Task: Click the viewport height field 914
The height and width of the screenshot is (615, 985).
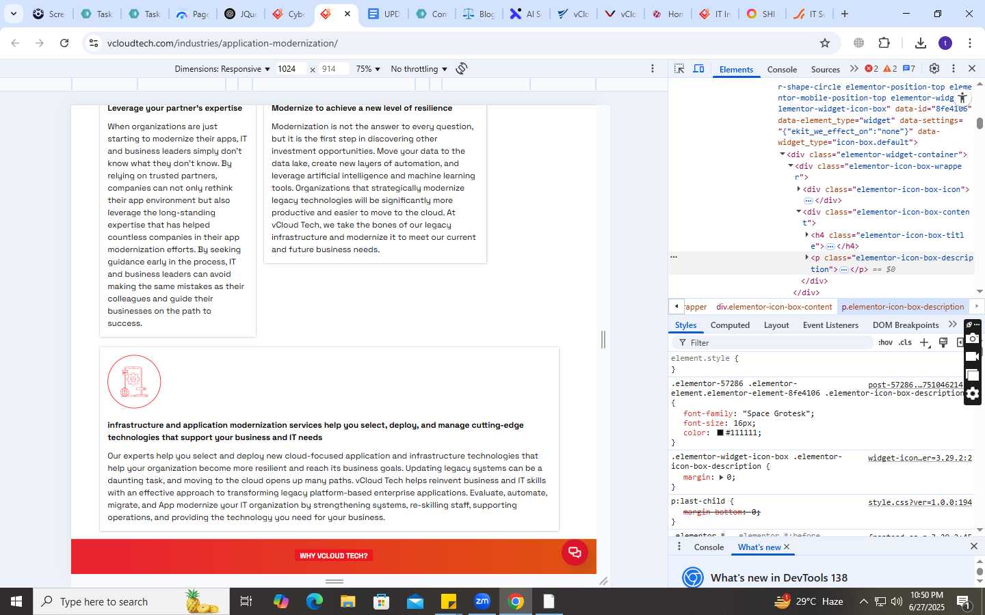Action: pyautogui.click(x=334, y=69)
